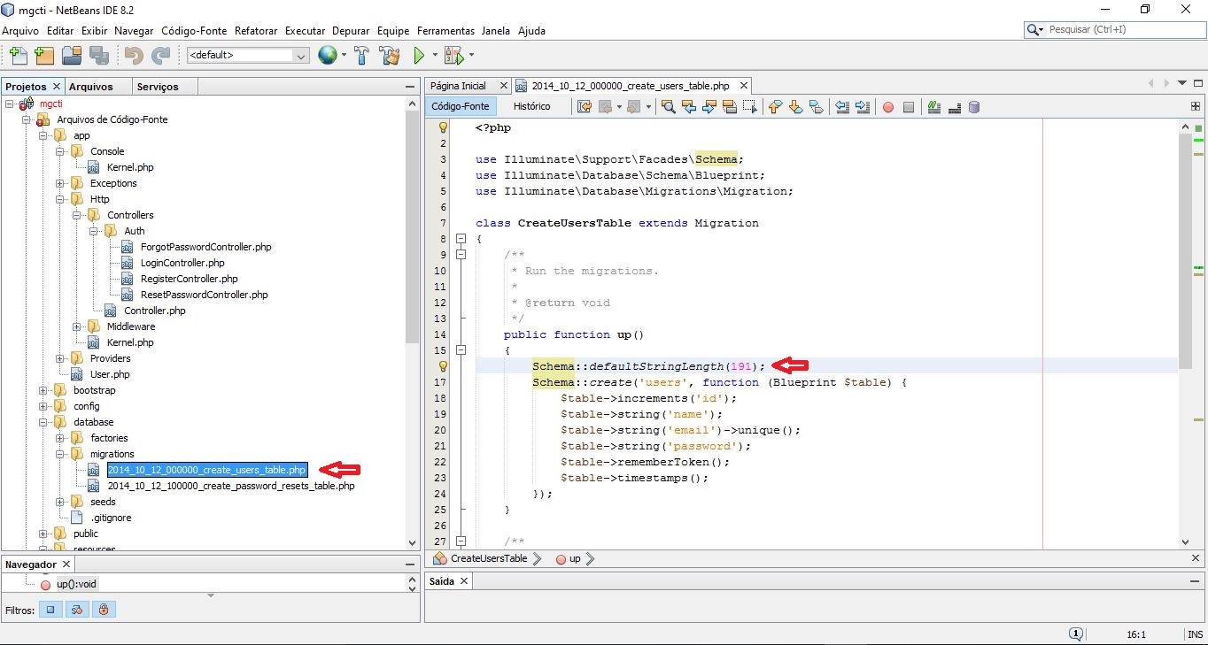
Task: Click Stop Macro Recording square icon
Action: click(909, 107)
